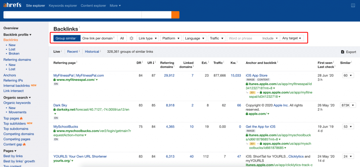Open Organic keywords in sidebar
The image size is (360, 167).
[x=17, y=103]
